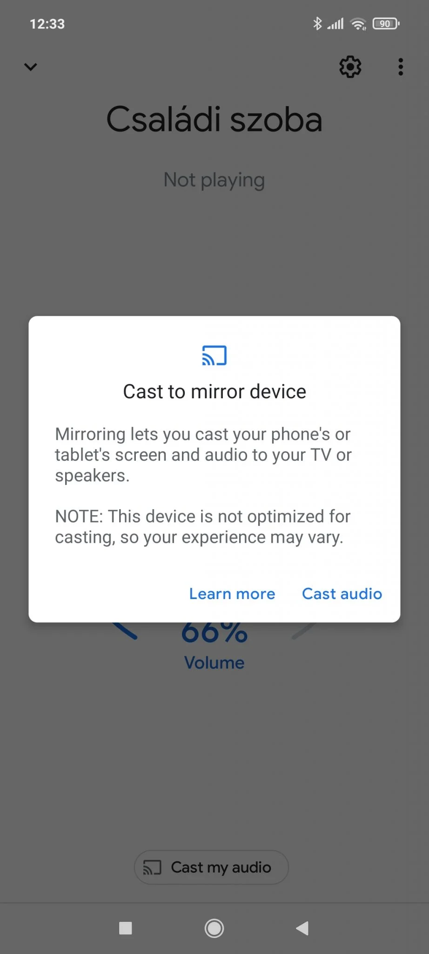429x954 pixels.
Task: Confirm with Cast audio button
Action: coord(342,594)
